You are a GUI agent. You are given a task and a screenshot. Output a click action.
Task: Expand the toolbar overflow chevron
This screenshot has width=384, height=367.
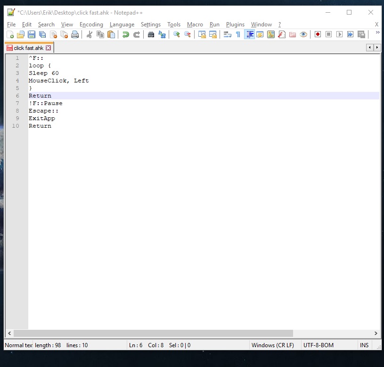coord(377,33)
